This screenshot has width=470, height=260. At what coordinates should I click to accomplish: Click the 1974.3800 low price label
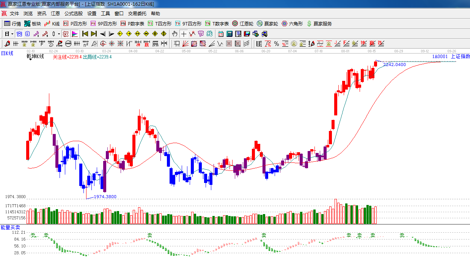(x=105, y=197)
